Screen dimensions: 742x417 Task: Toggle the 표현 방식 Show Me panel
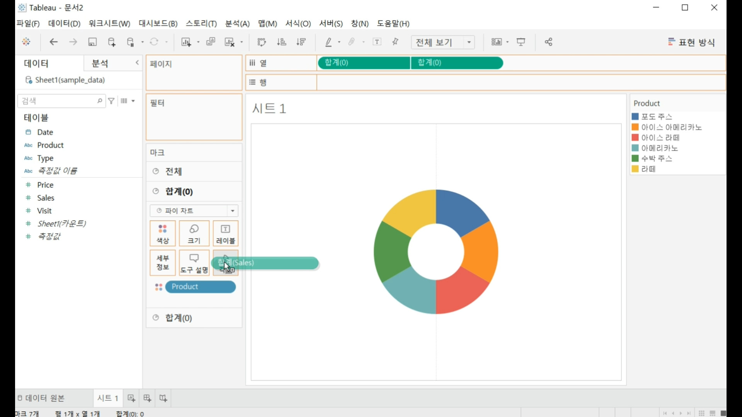tap(691, 42)
